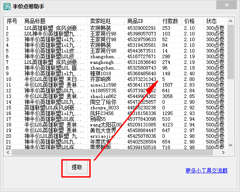Click the vertical scrollbar up arrow
This screenshot has height=192, width=240.
pyautogui.click(x=230, y=21)
